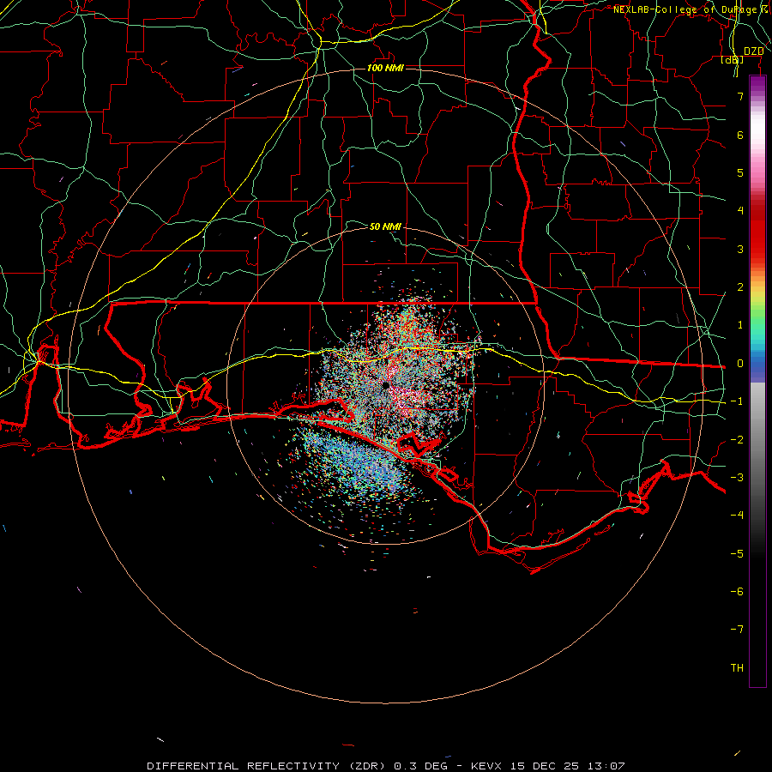Click the "-3" value on the color scale

(737, 478)
